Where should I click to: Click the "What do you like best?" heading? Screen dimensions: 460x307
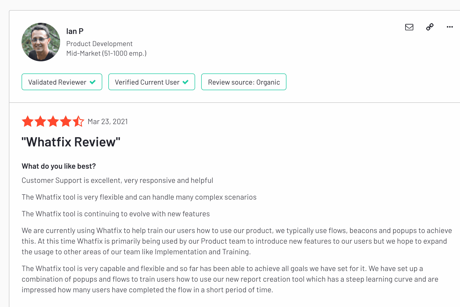tap(59, 166)
